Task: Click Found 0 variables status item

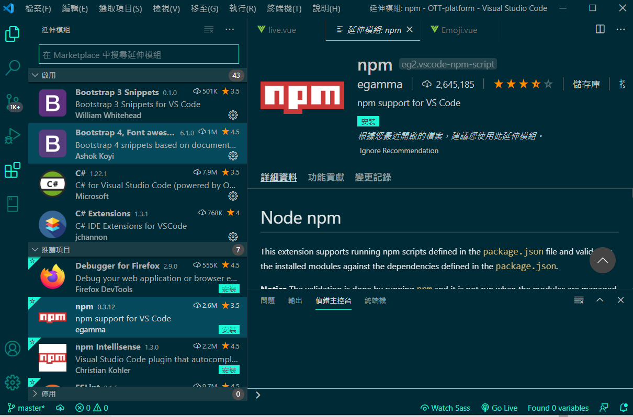Action: pos(558,408)
